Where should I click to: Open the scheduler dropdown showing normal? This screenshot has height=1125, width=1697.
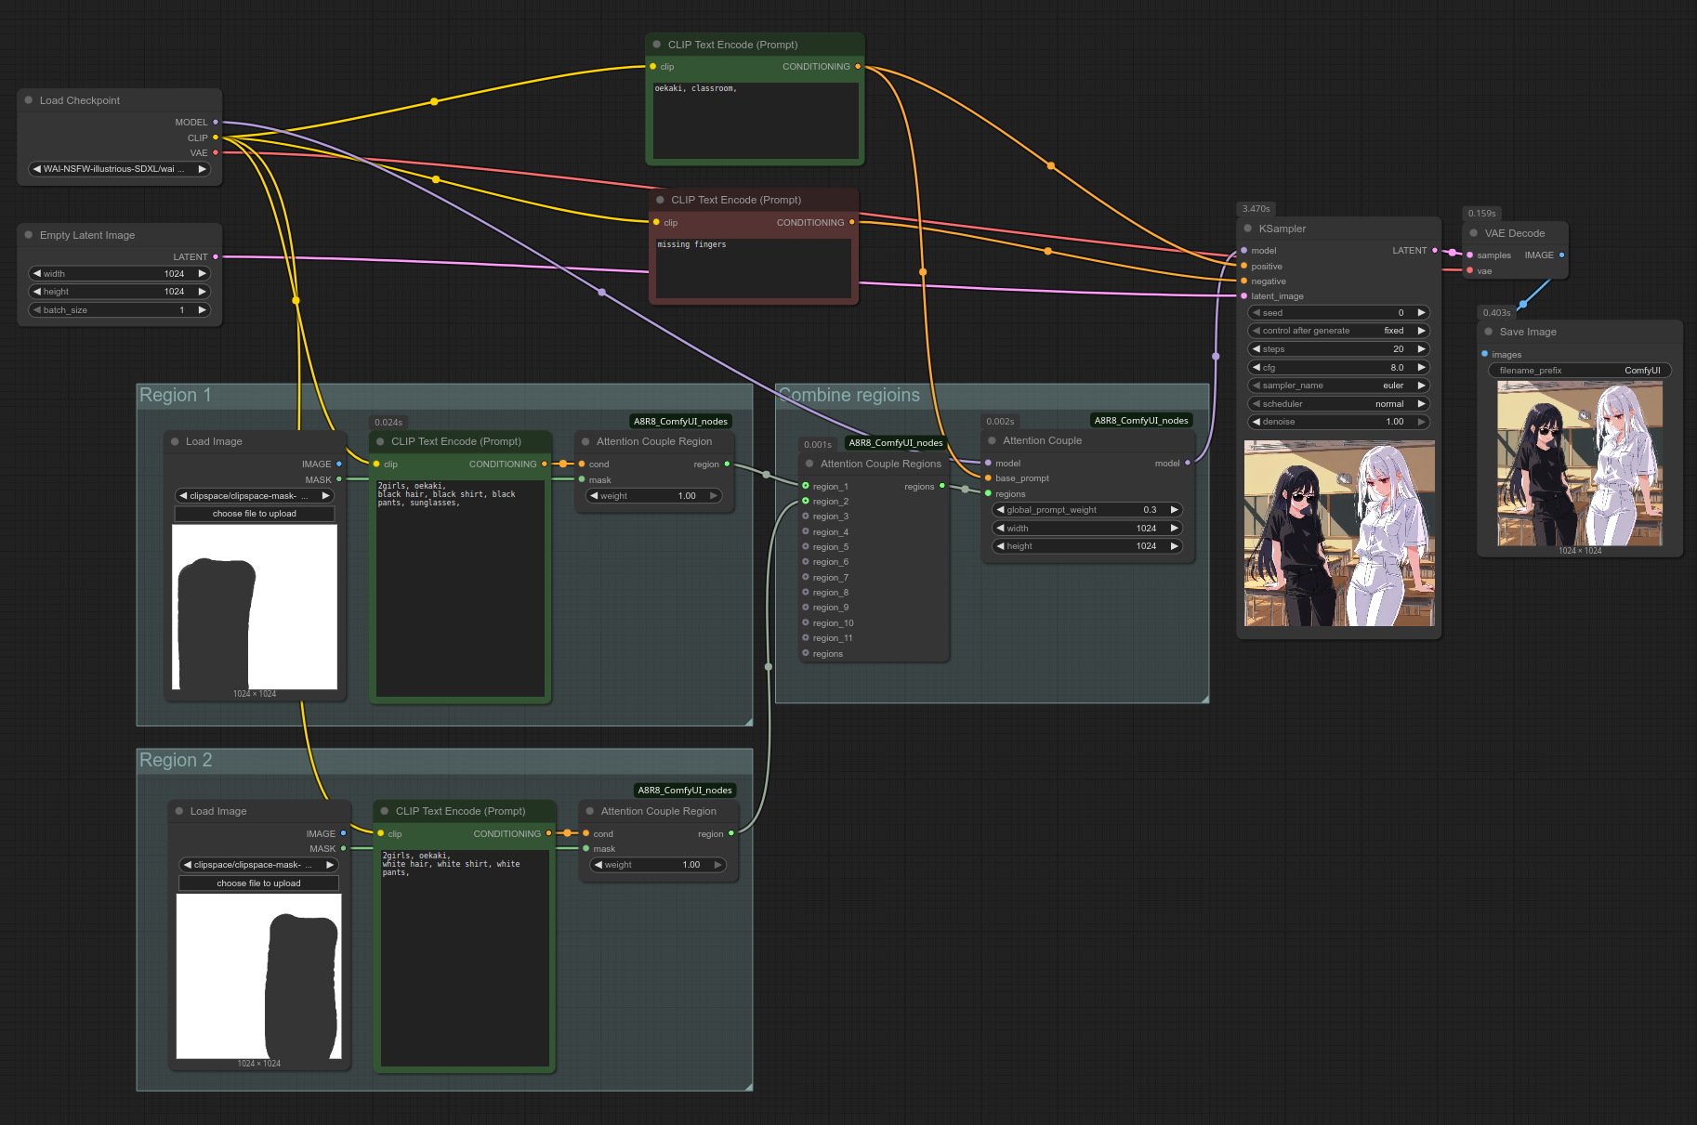tap(1337, 404)
